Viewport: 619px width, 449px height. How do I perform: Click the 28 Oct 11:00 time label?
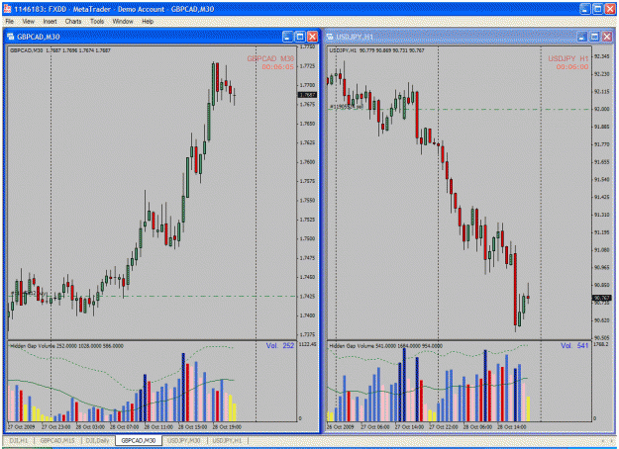[x=158, y=427]
